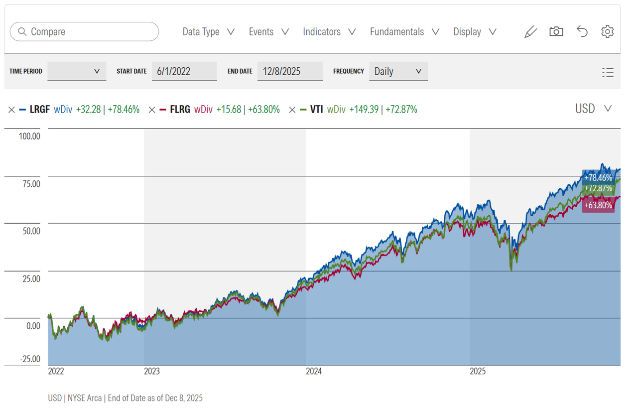Screen dimensions: 637x411
Task: Click the Data Type chevron arrow
Action: 231,32
